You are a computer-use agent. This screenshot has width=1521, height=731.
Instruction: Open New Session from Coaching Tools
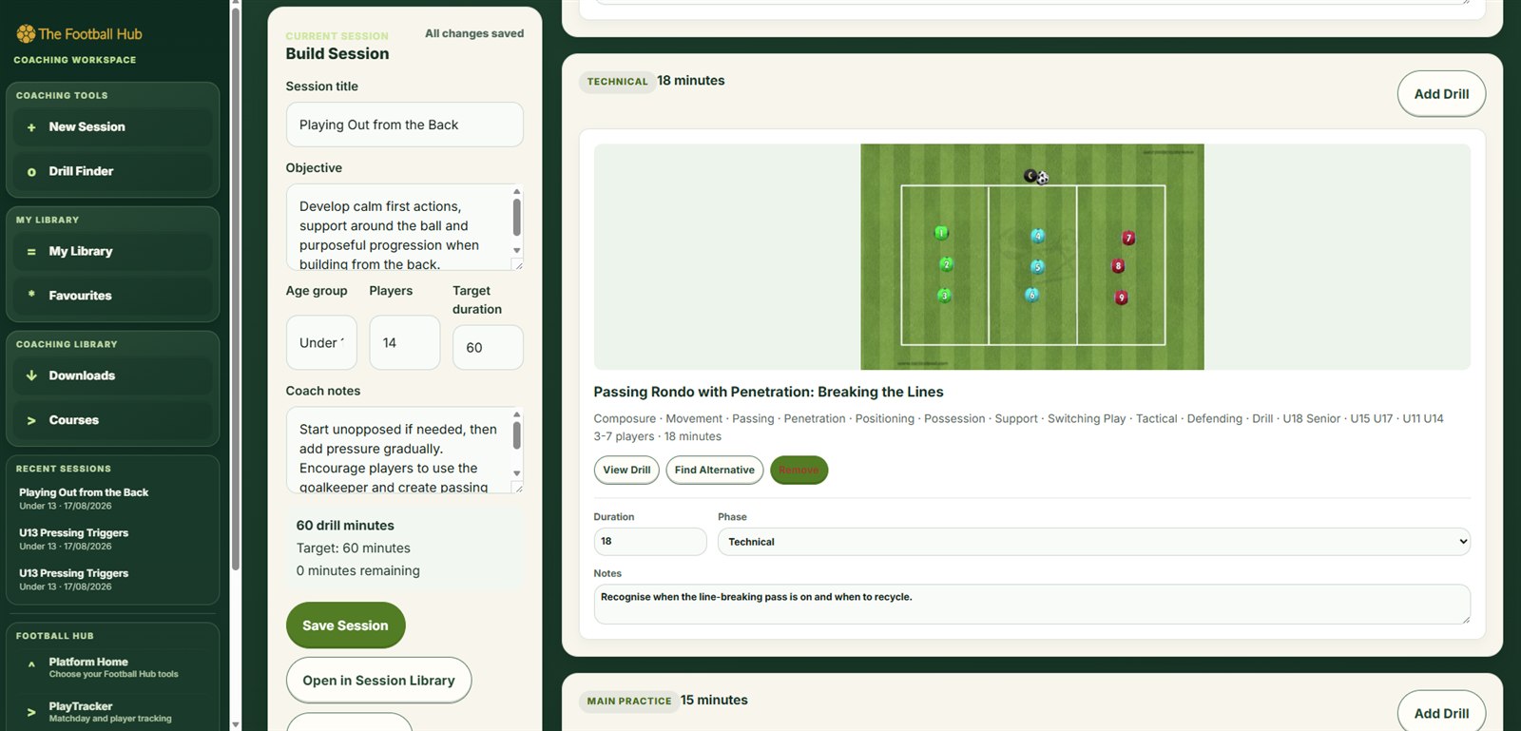click(x=112, y=127)
